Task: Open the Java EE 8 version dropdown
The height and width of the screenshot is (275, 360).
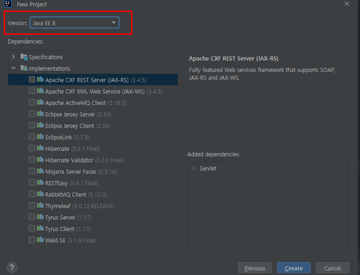Action: [75, 23]
